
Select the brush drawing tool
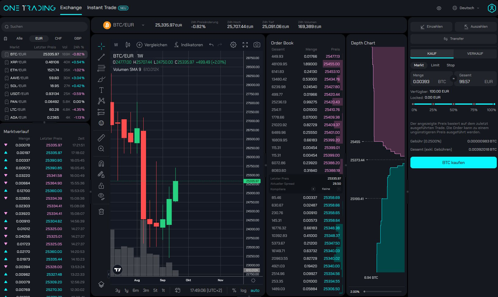click(101, 79)
